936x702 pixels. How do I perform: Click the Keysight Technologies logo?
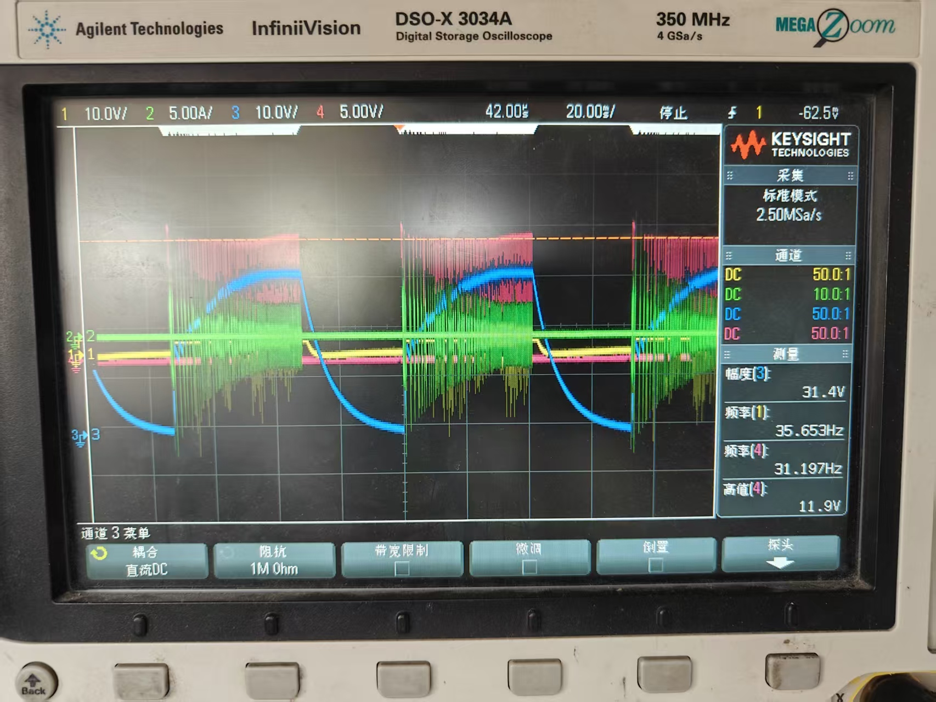pos(790,145)
